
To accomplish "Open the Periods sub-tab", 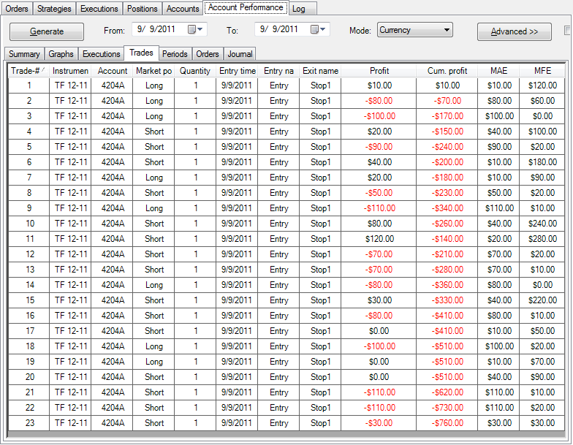I will 175,54.
